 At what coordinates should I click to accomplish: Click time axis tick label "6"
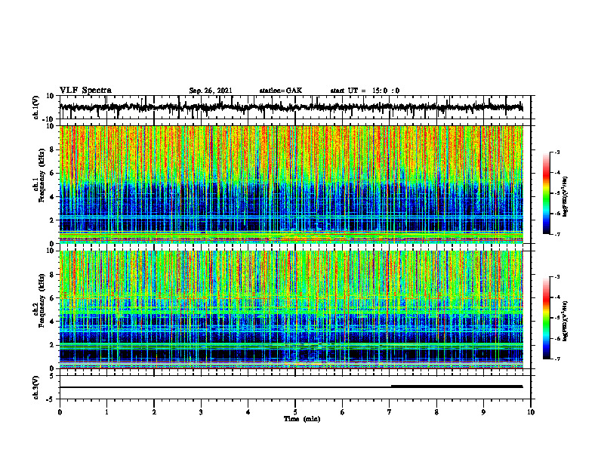pyautogui.click(x=343, y=412)
